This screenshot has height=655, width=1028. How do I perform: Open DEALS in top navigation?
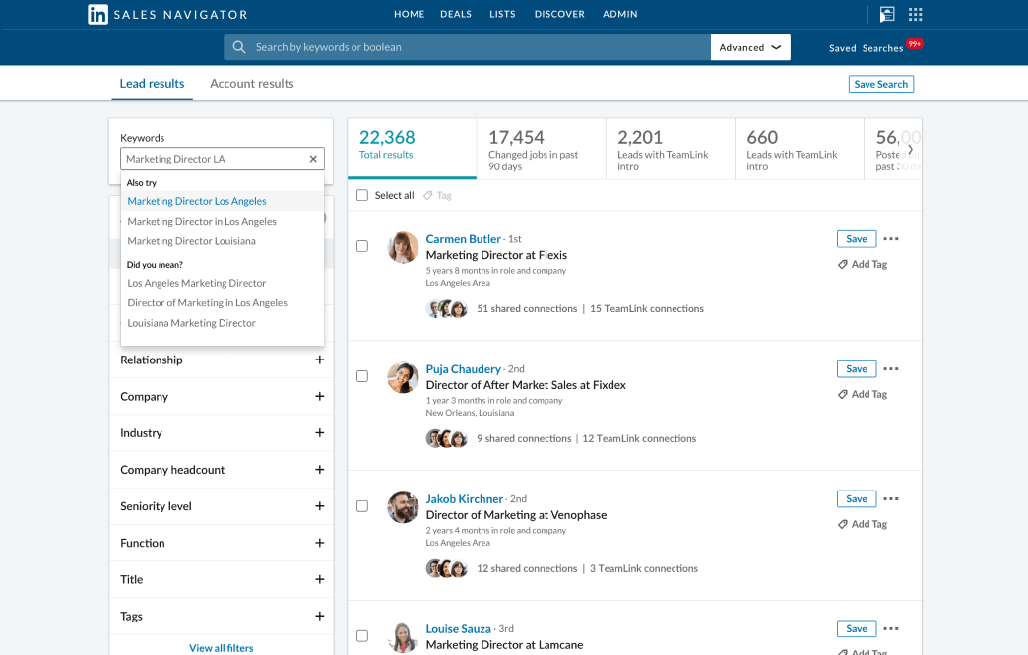click(456, 14)
